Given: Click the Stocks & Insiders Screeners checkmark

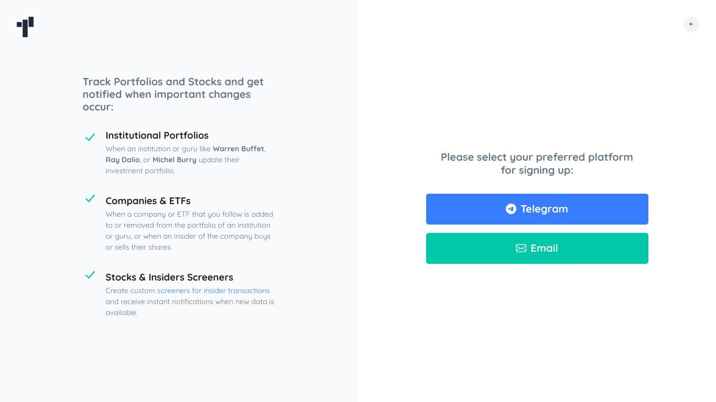Looking at the screenshot, I should (x=90, y=275).
